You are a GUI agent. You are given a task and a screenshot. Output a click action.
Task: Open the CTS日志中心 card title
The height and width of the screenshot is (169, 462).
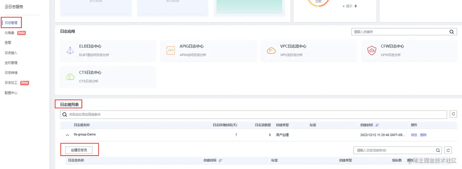pos(90,72)
